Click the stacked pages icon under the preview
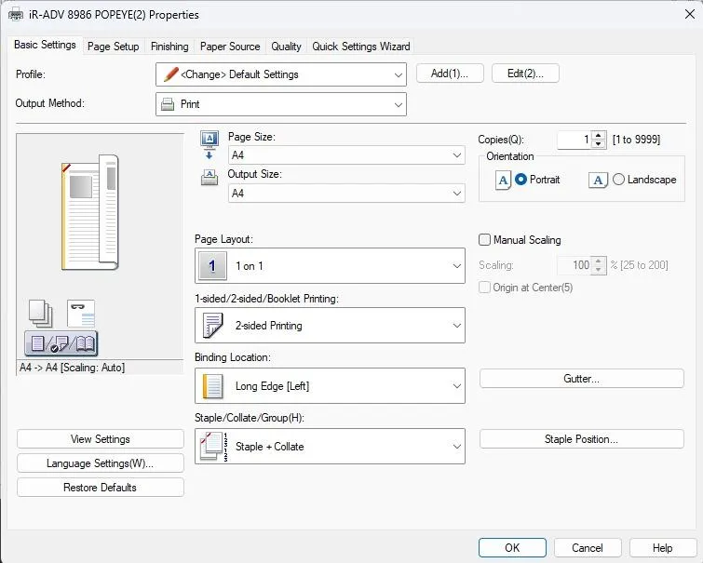Screen dimensions: 703x563 point(40,314)
